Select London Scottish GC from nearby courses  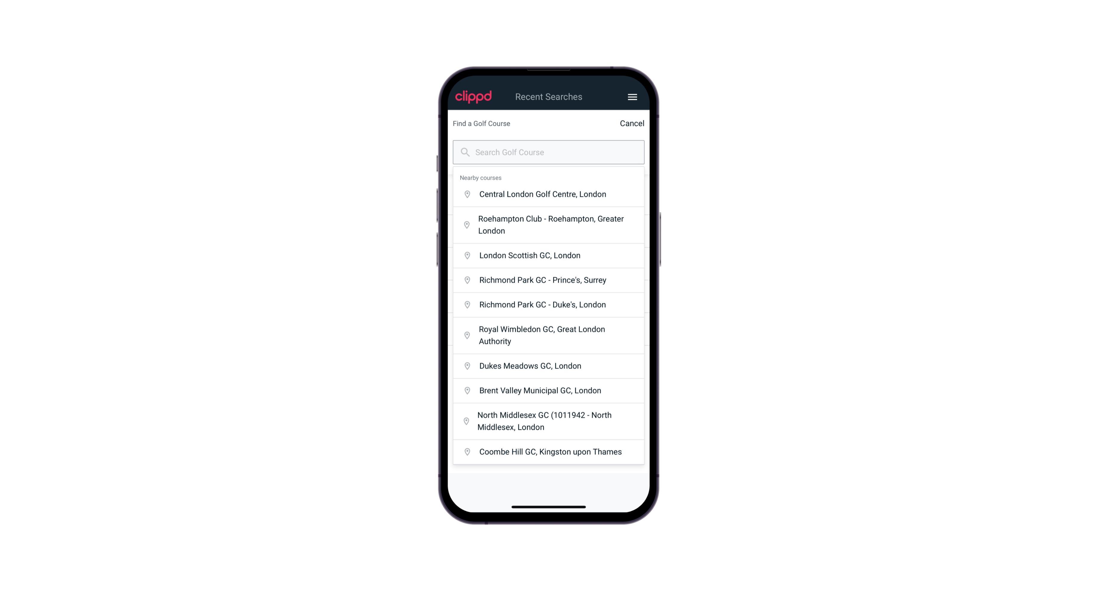[548, 255]
